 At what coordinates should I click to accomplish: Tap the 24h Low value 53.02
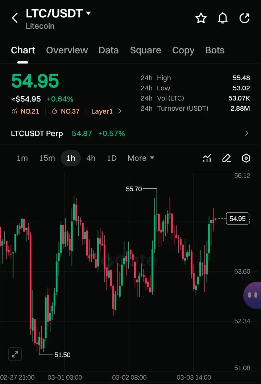point(241,88)
